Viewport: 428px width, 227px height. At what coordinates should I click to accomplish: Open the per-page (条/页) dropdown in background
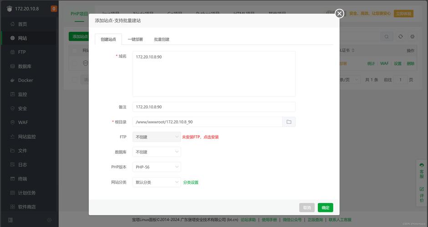point(349,80)
